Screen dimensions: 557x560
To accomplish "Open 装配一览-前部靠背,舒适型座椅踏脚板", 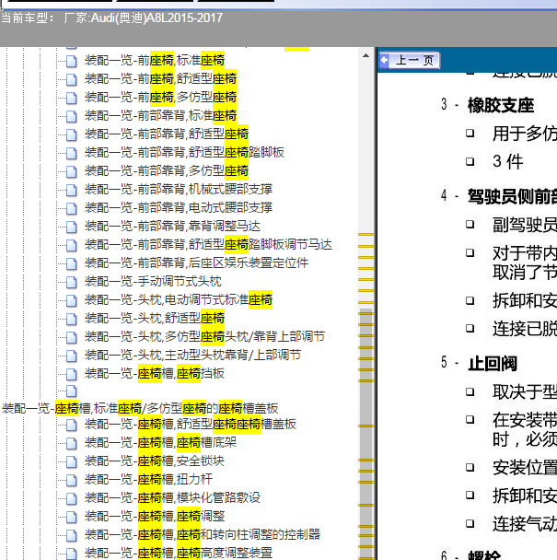I will coord(184,153).
